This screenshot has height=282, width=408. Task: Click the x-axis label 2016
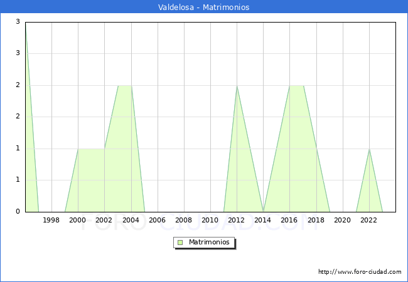pyautogui.click(x=289, y=220)
